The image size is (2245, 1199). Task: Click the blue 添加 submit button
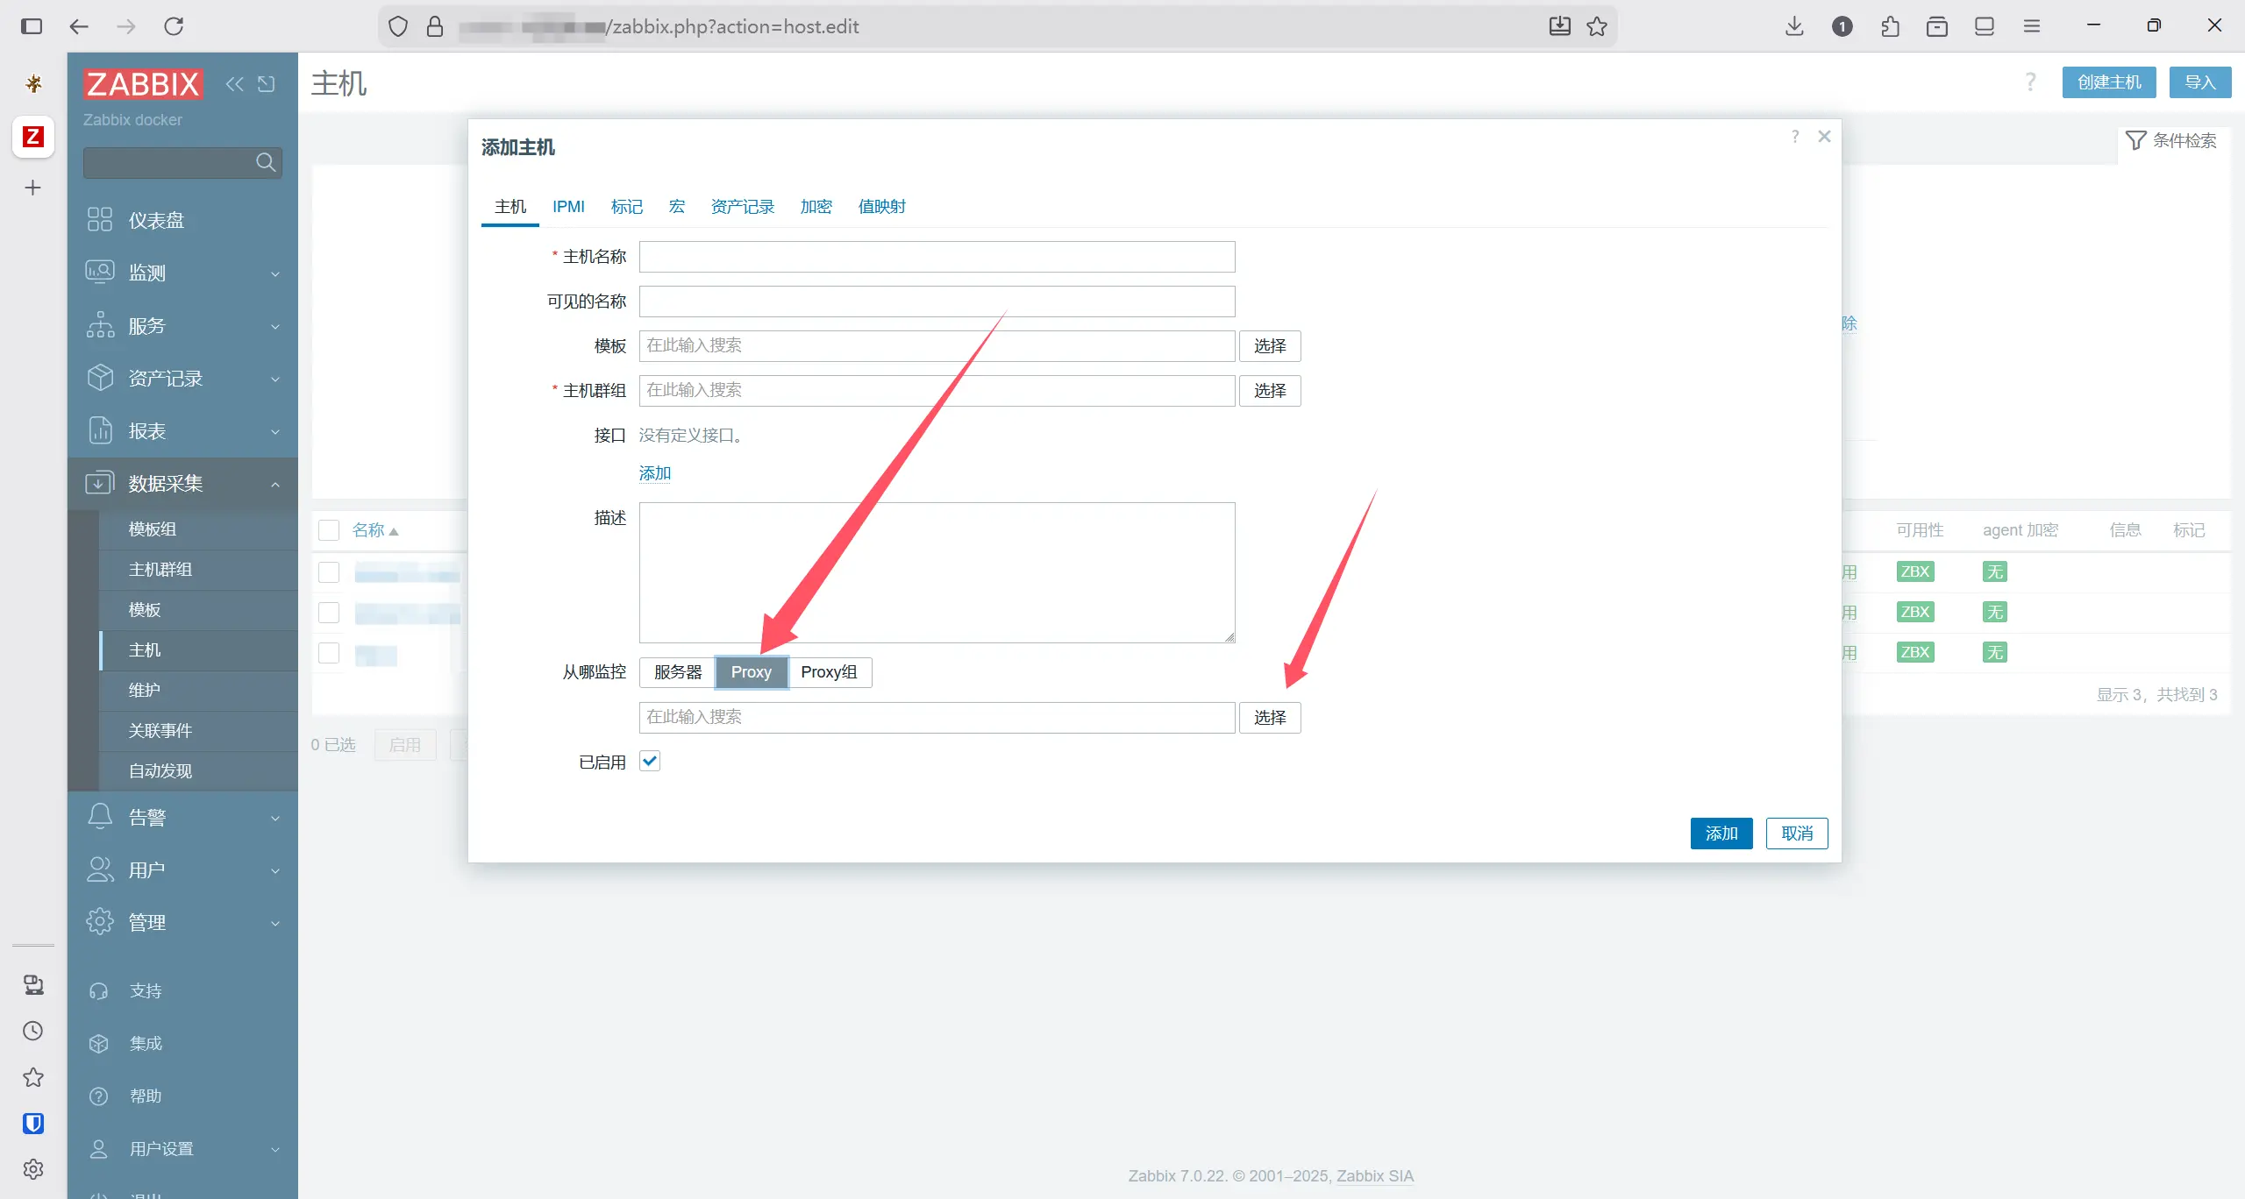coord(1721,834)
